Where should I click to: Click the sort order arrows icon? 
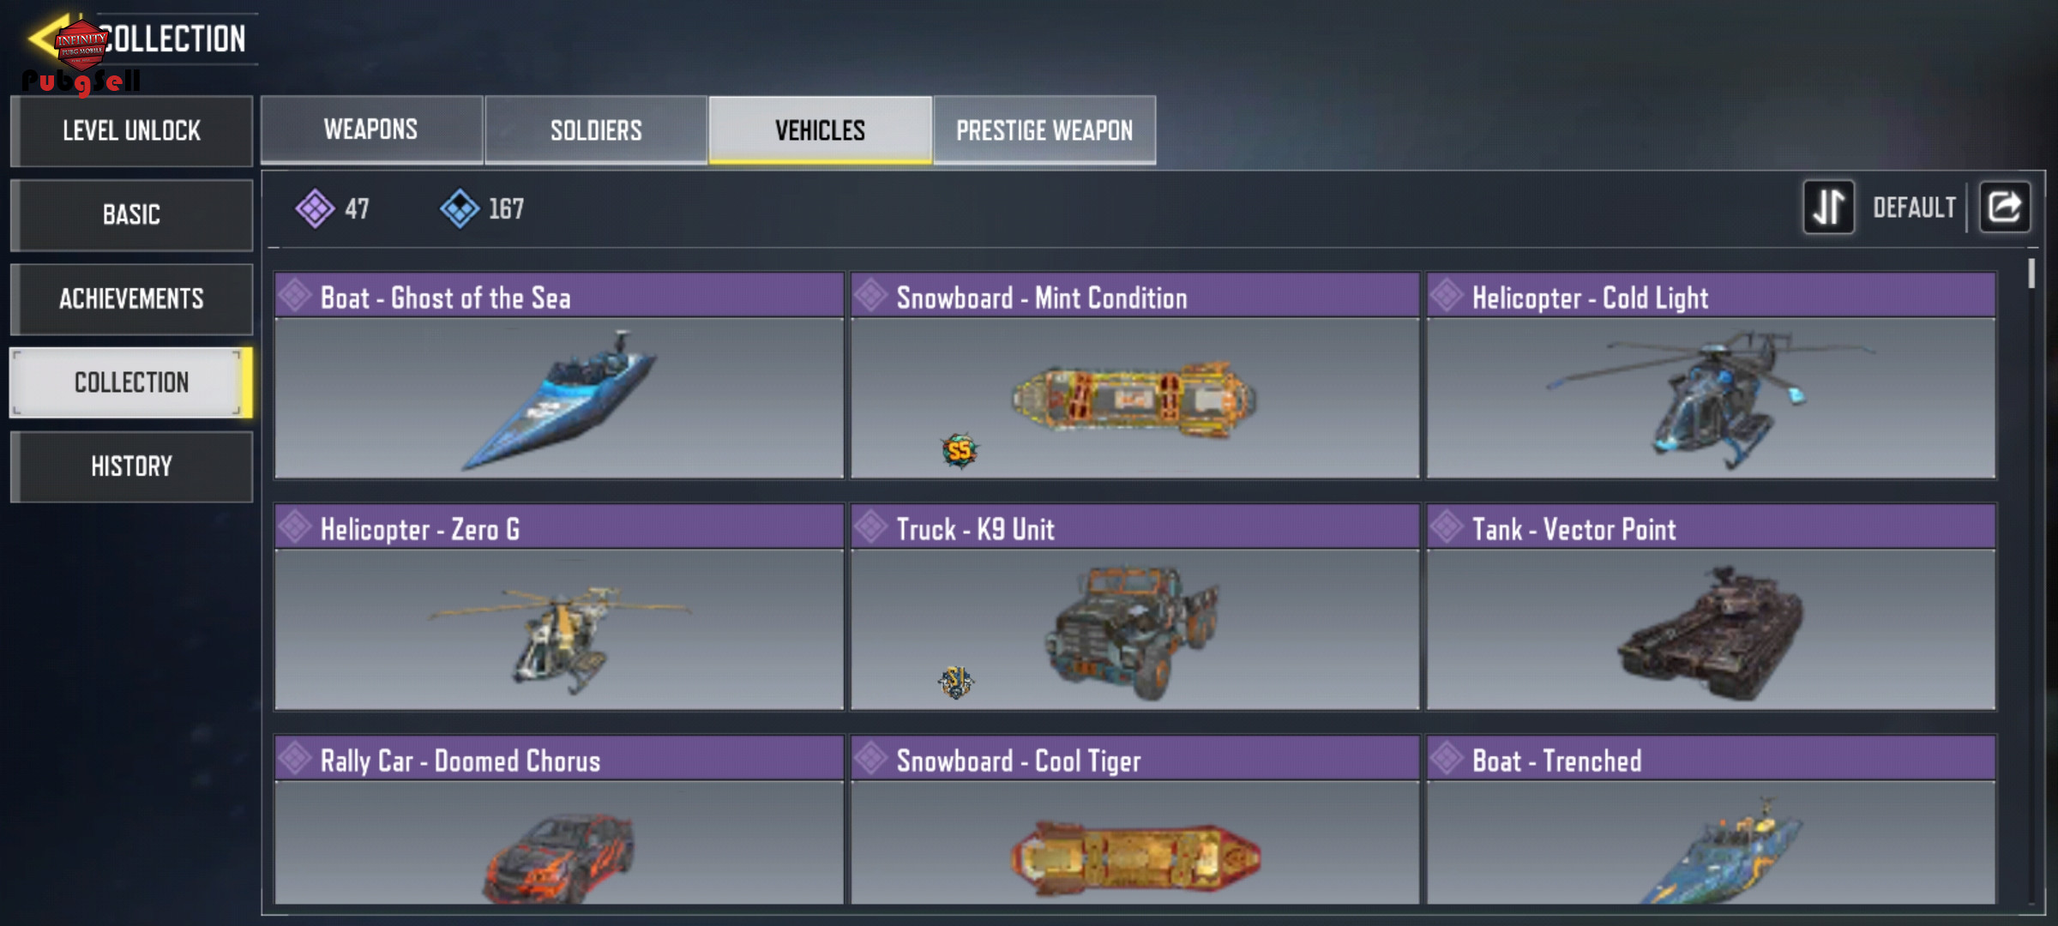1828,207
